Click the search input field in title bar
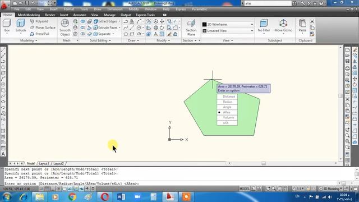Viewport: 359px width, 202px height. point(268,3)
